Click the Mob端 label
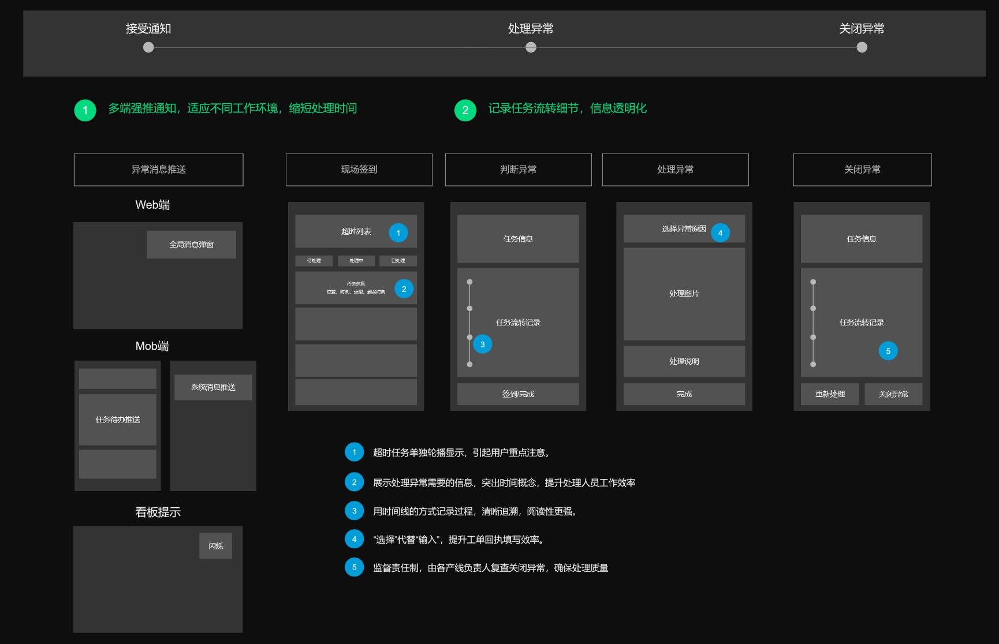999x644 pixels. tap(152, 346)
